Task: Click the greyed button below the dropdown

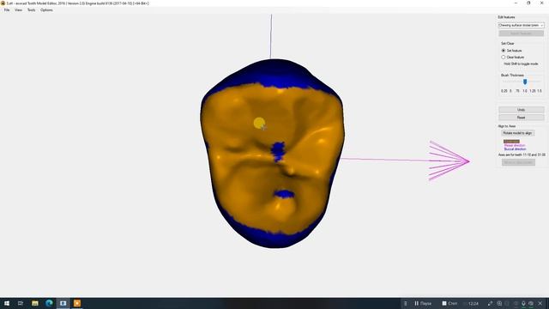Action: [521, 33]
